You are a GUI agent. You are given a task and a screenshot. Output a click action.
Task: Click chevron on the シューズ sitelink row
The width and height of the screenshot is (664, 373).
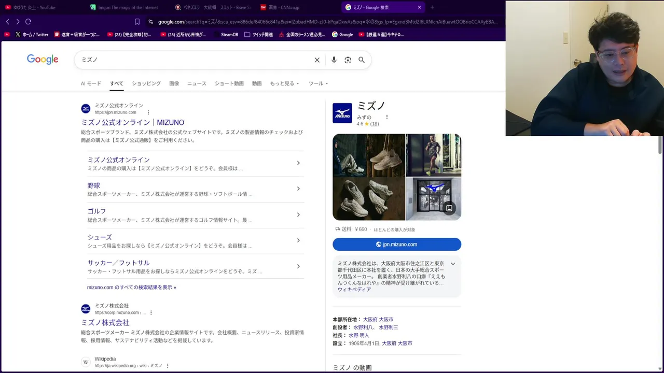[x=298, y=240]
